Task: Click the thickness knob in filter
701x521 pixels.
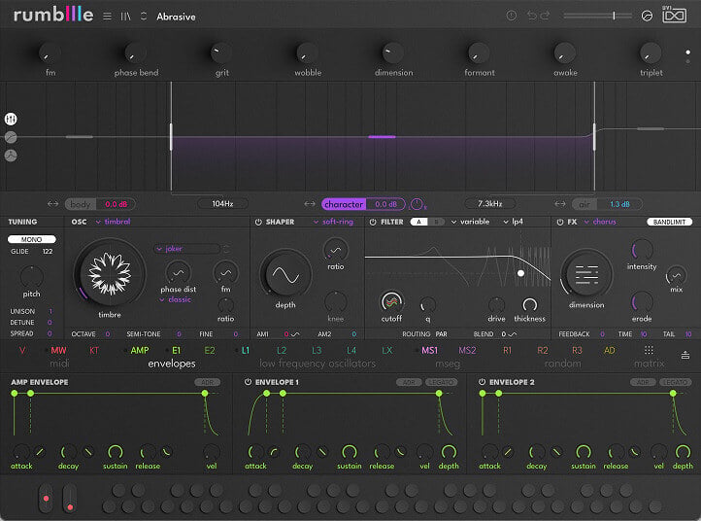Action: point(530,305)
